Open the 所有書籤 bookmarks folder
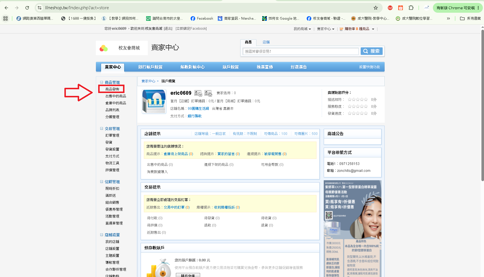Screen dimensions: 484x277 (470, 18)
